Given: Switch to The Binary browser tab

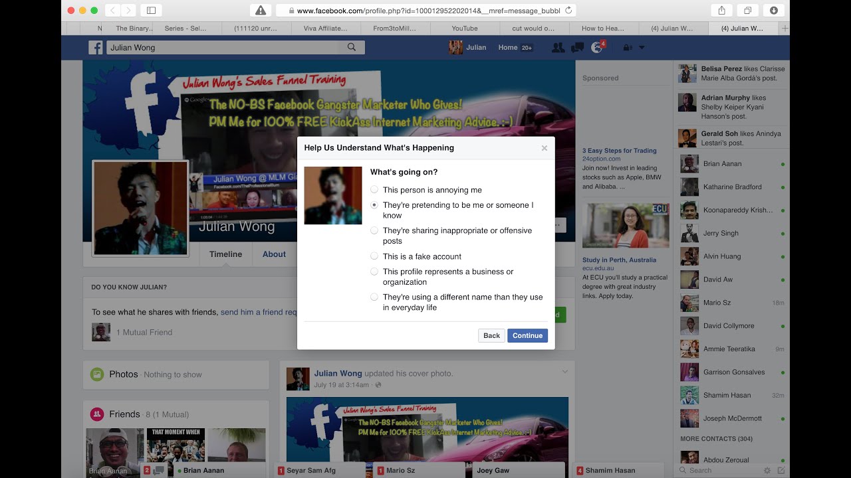Looking at the screenshot, I should (134, 29).
